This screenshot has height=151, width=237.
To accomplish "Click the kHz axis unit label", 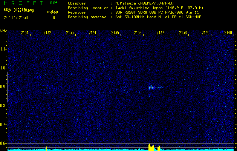I will [3, 31].
